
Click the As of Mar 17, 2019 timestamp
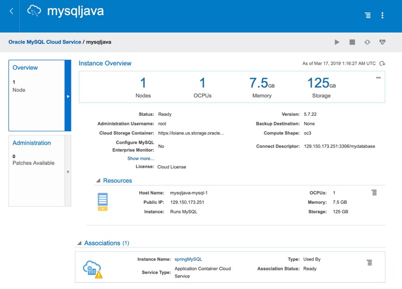click(x=339, y=64)
